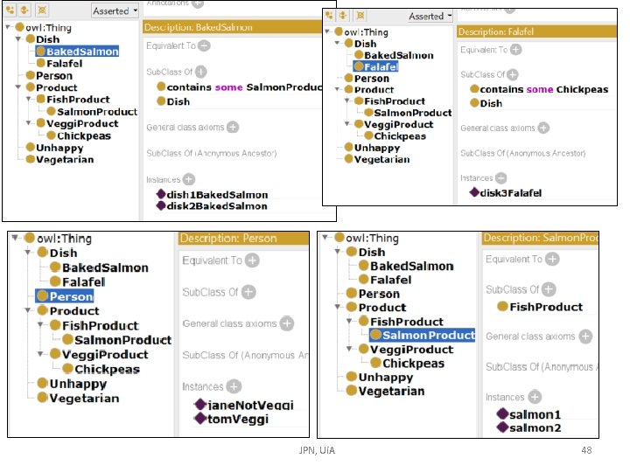
Task: Add general class axiom in Person description
Action: click(x=287, y=323)
